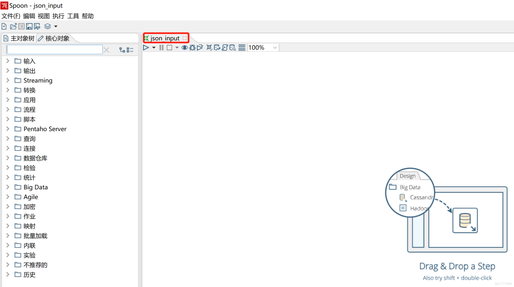The width and height of the screenshot is (514, 287).
Task: Expand the 脚本 folder arrow
Action: pos(8,119)
